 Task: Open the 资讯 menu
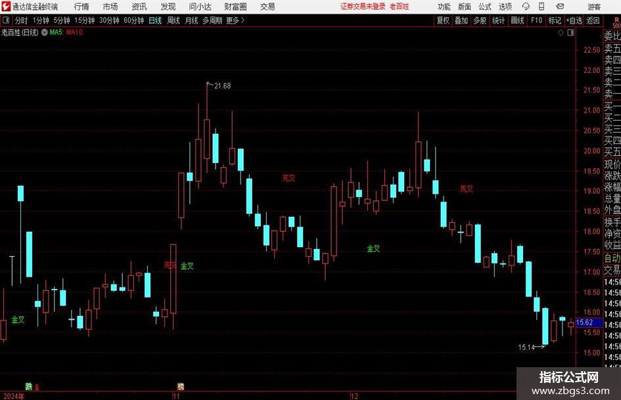(x=139, y=7)
